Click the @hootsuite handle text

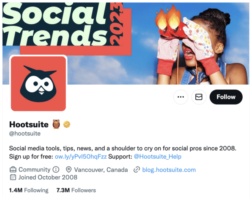(25, 133)
